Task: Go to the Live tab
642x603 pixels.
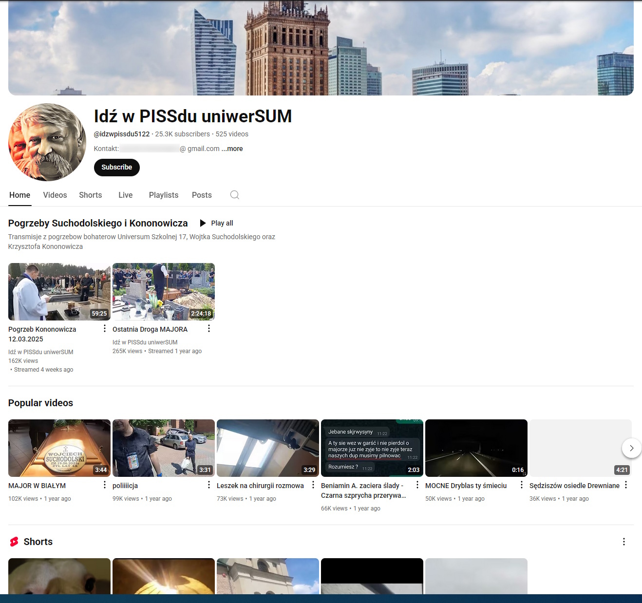Action: [125, 195]
